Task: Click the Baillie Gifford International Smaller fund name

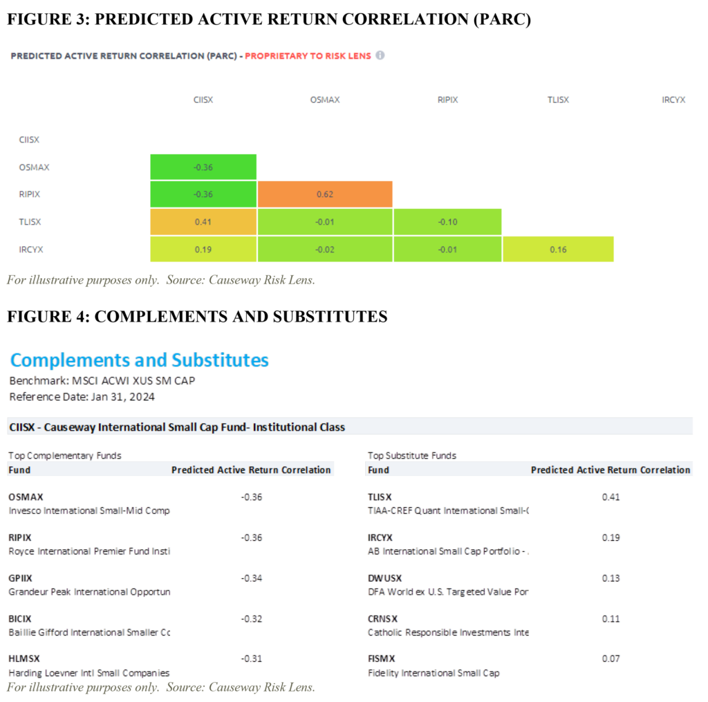Action: point(89,633)
